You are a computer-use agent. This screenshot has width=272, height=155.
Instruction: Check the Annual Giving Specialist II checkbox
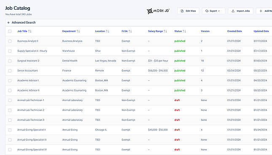click(x=10, y=130)
